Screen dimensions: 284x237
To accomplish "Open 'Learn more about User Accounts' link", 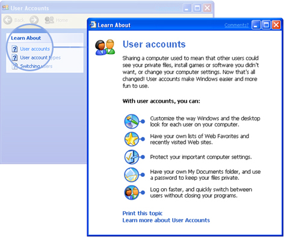I will click(166, 220).
